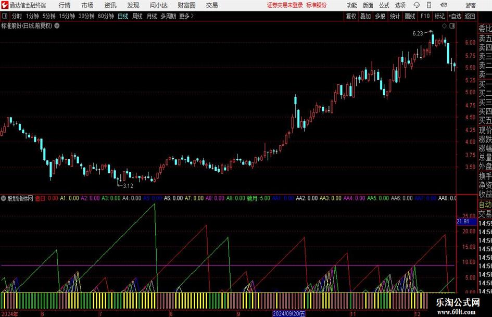Open 多周期 multi-period view
This screenshot has height=317, width=492.
[168, 16]
